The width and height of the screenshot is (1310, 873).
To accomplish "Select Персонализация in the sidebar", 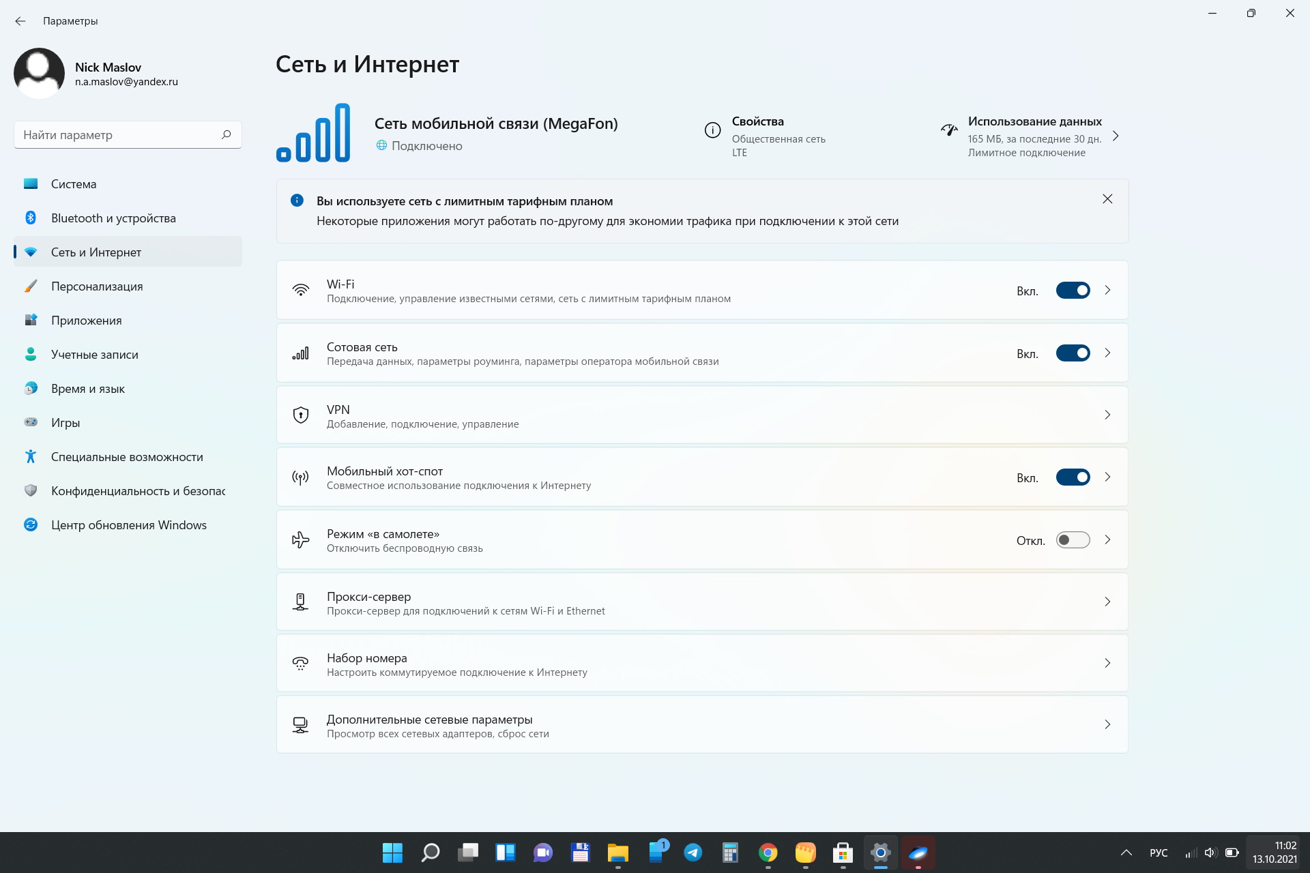I will point(97,286).
